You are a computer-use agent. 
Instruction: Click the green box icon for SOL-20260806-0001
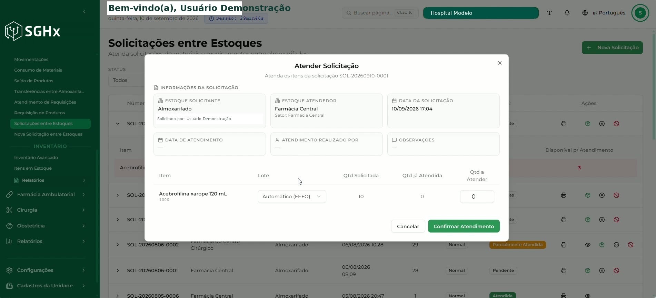[x=588, y=271]
